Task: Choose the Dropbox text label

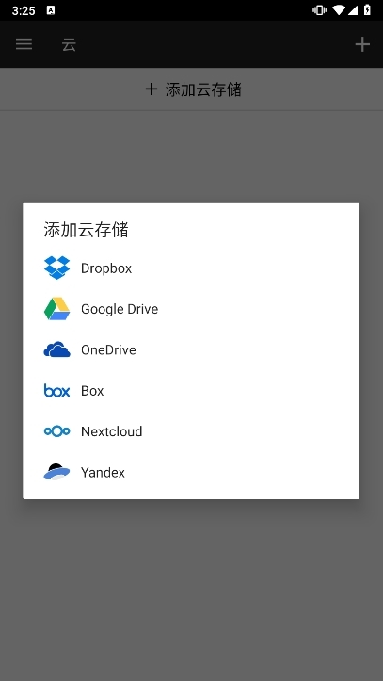Action: tap(106, 268)
